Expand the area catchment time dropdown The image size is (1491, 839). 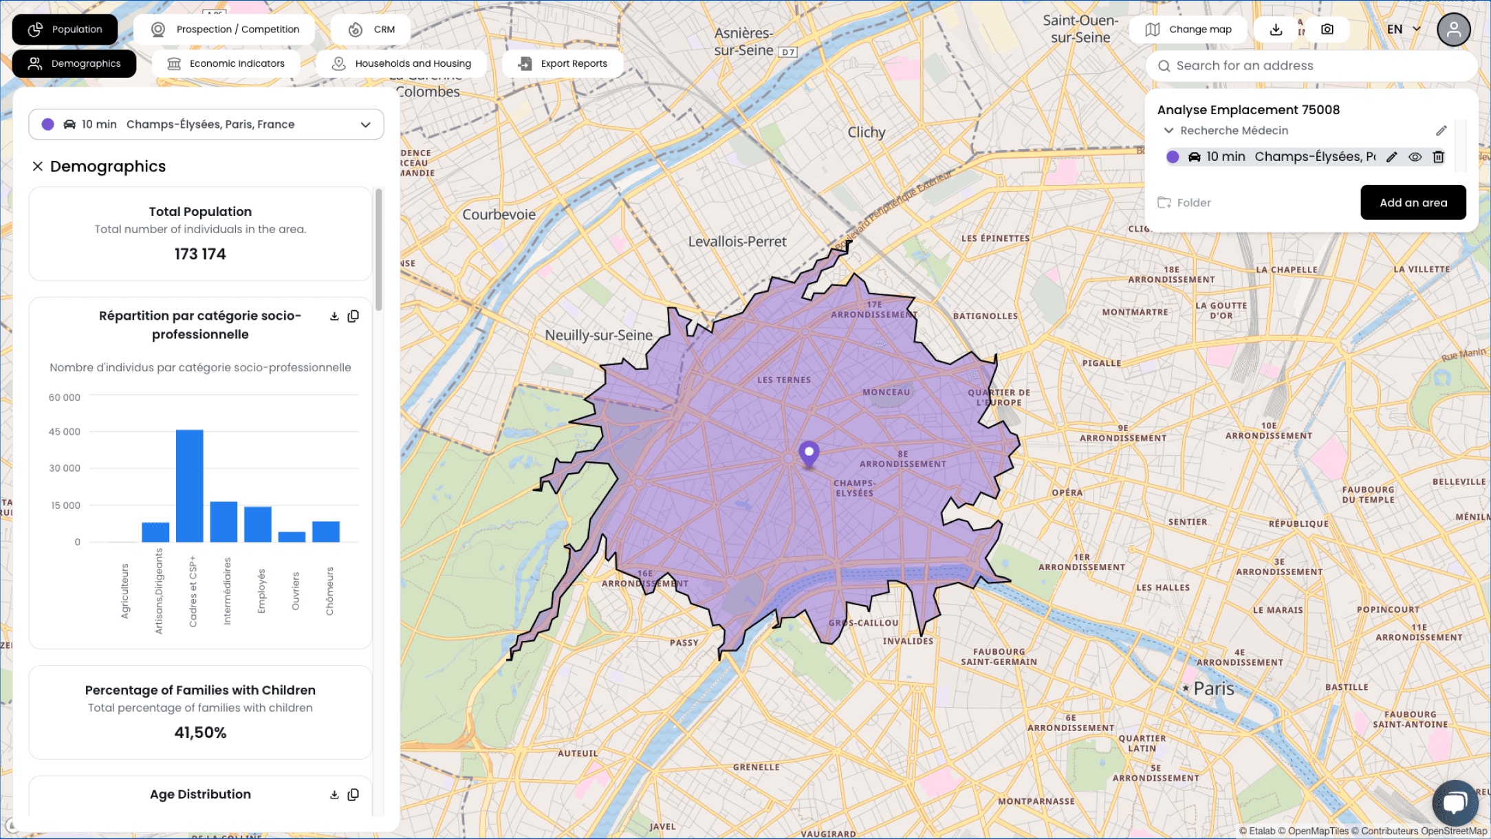click(366, 124)
